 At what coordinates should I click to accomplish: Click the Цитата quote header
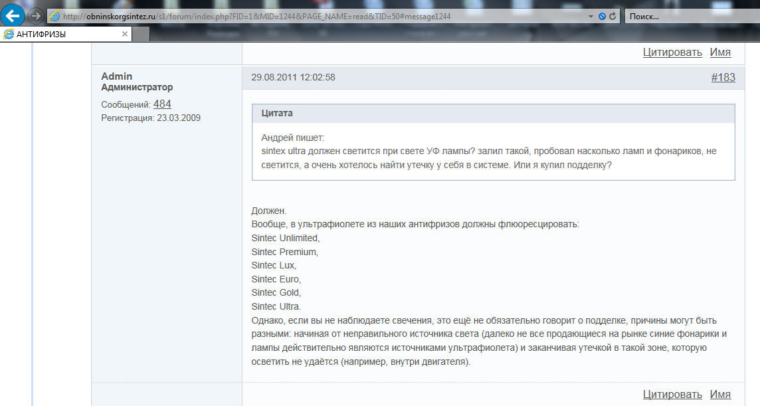click(494, 113)
